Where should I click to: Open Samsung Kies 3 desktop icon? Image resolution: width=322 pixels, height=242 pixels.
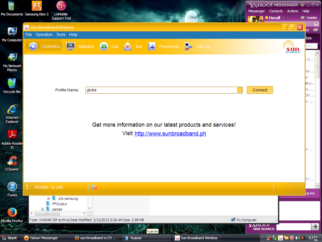coord(37,6)
